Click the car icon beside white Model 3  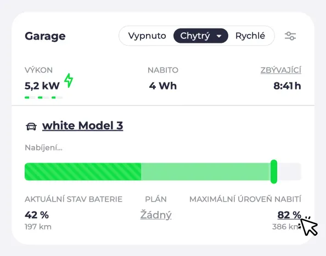coord(31,126)
